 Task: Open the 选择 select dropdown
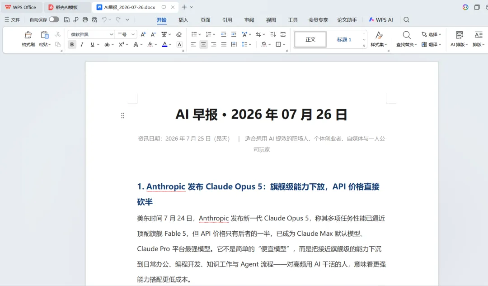432,34
